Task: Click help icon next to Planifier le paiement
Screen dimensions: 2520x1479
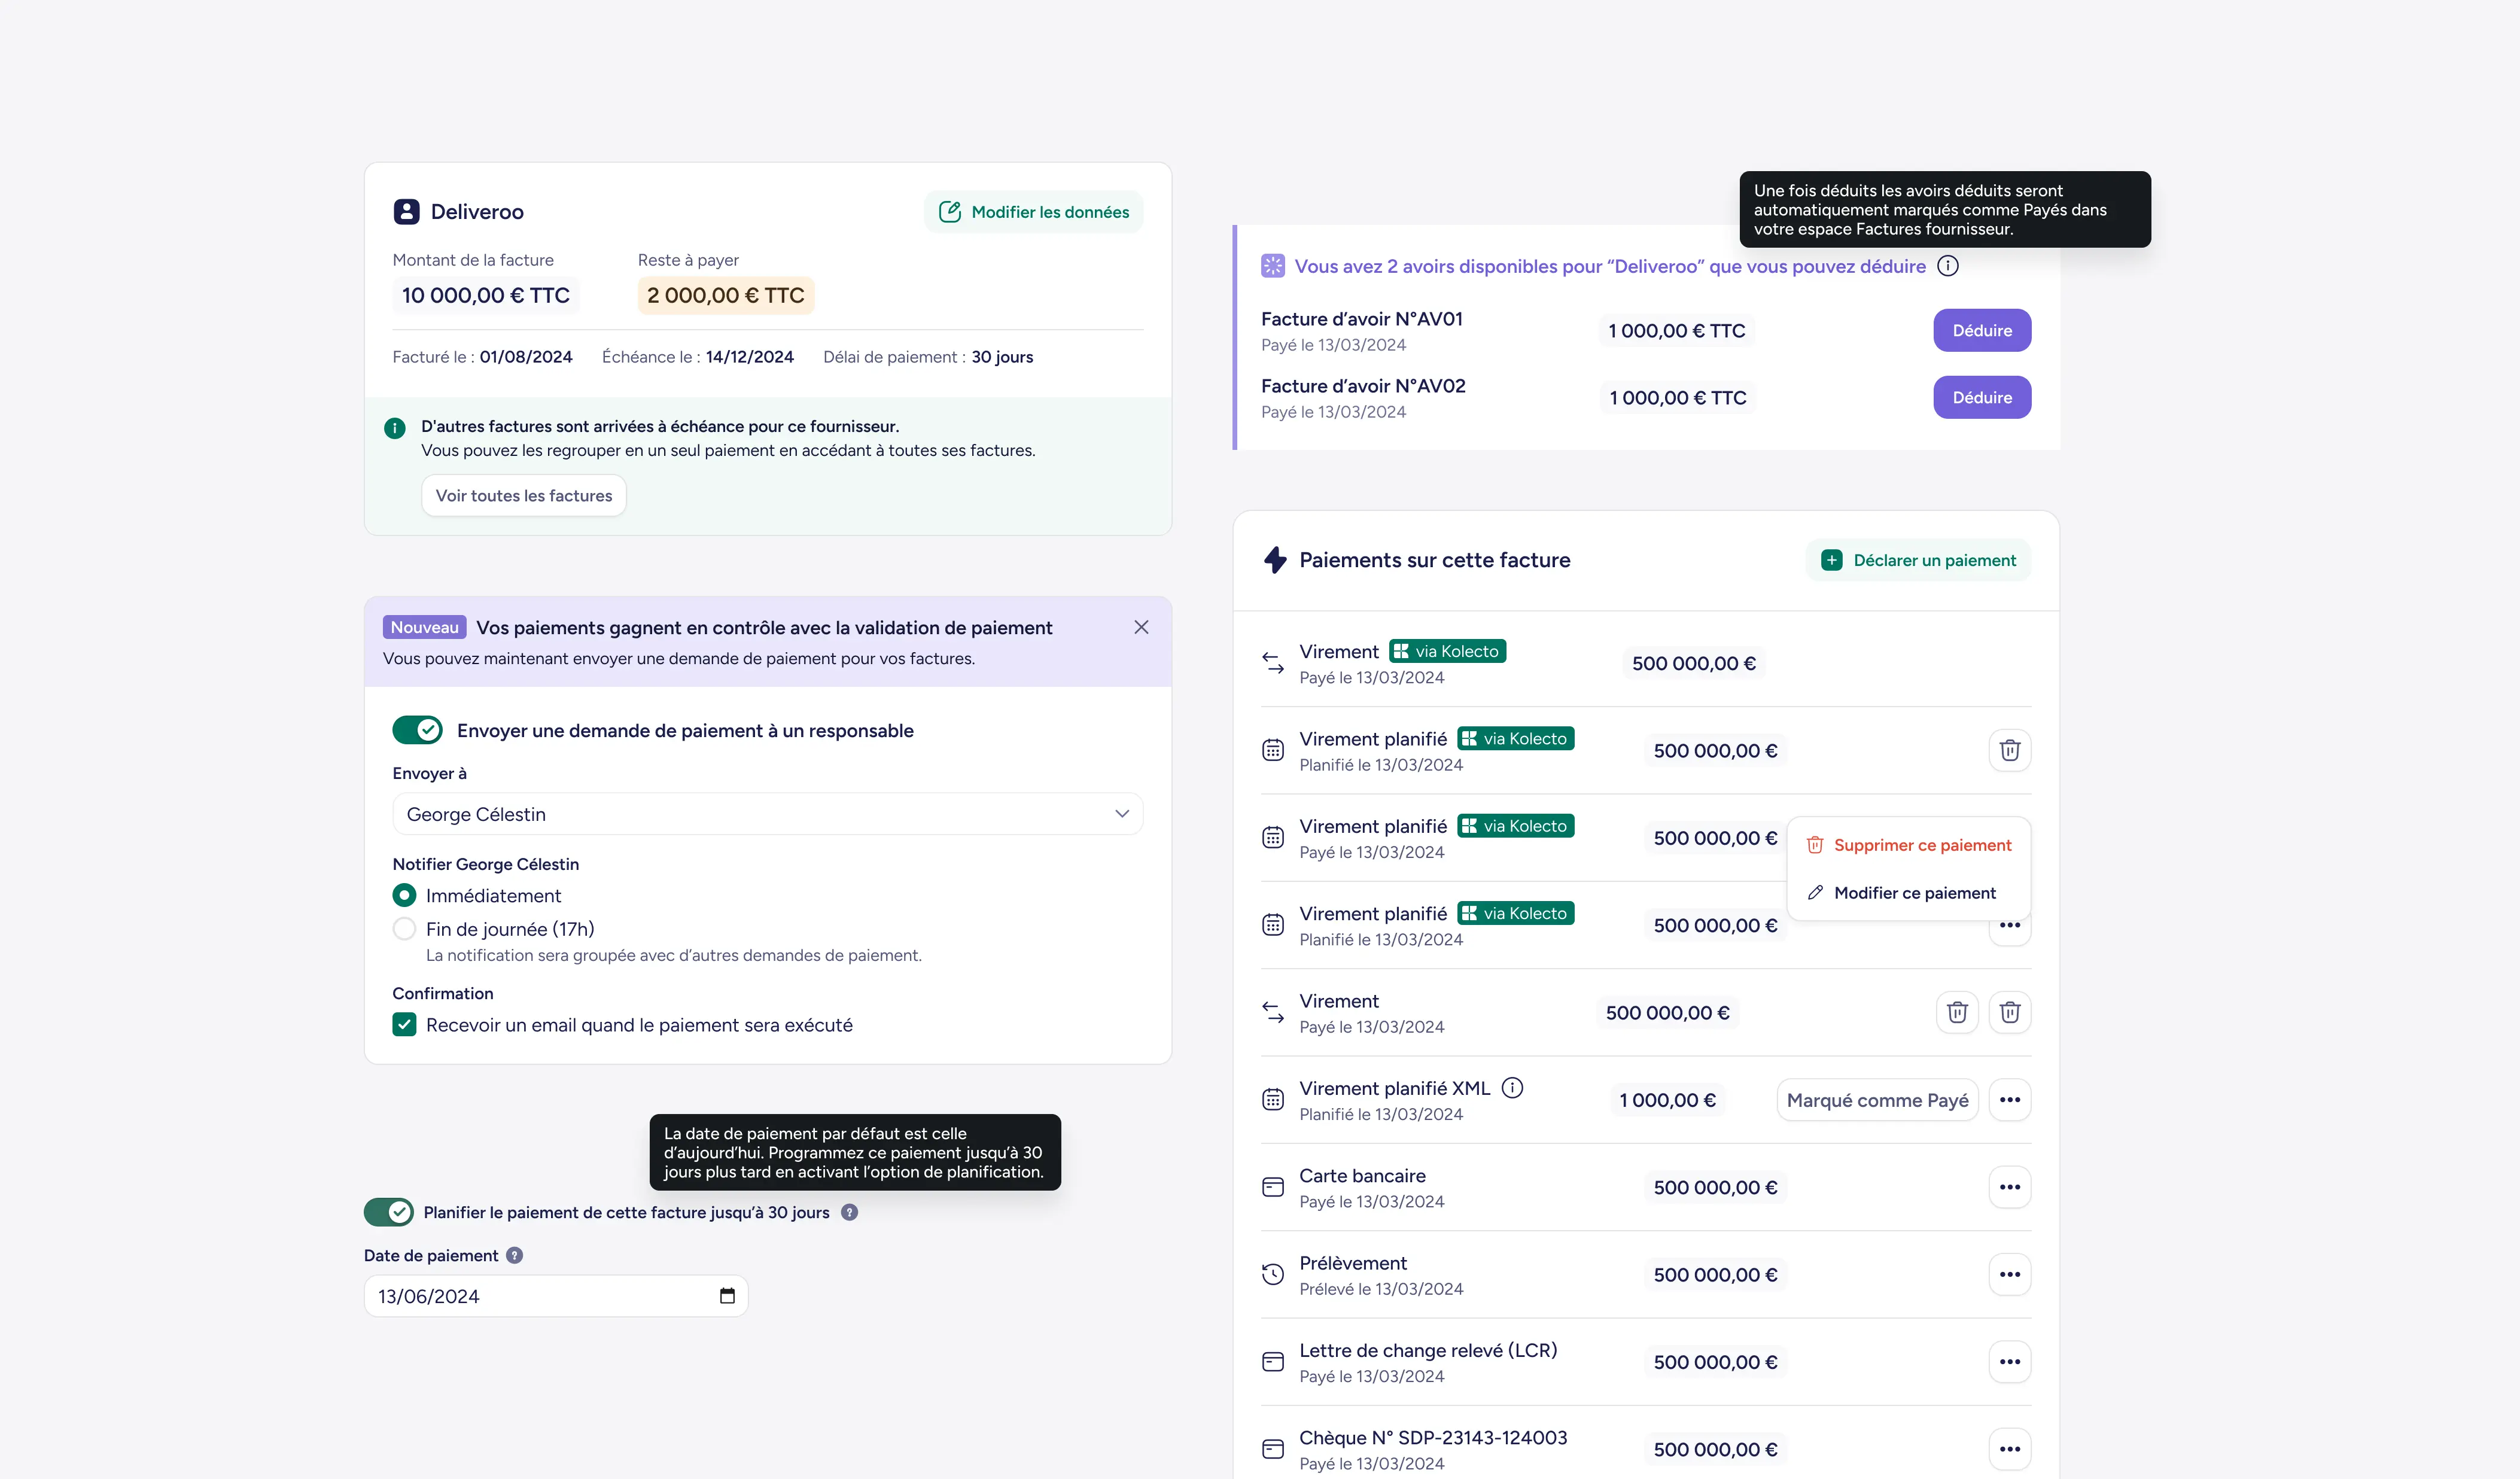Action: coord(849,1212)
